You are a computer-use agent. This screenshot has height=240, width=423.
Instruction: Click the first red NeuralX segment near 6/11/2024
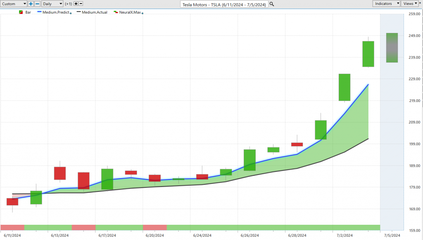(x=12, y=228)
